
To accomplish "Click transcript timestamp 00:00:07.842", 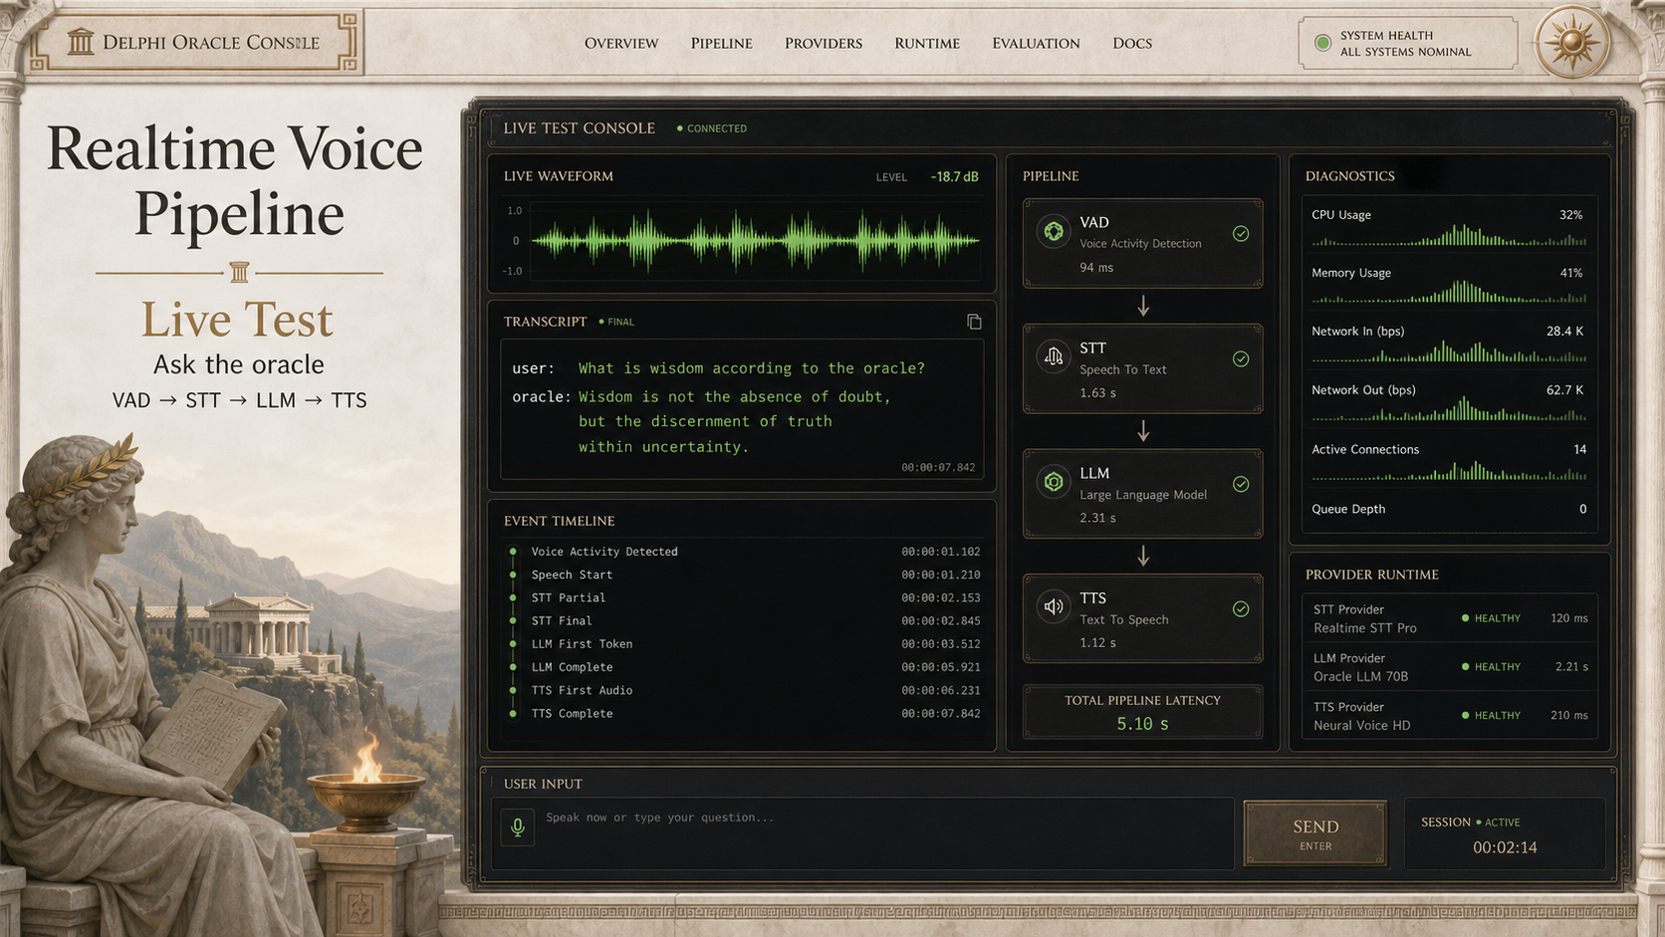I will point(938,467).
